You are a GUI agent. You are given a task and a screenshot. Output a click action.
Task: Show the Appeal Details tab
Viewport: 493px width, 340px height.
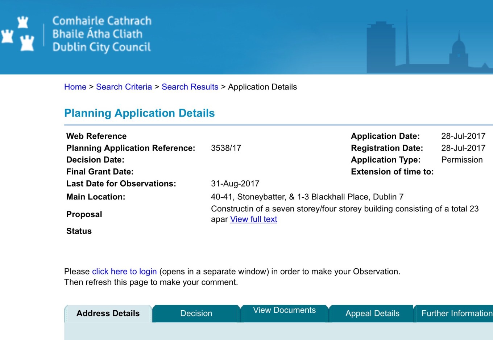point(372,314)
